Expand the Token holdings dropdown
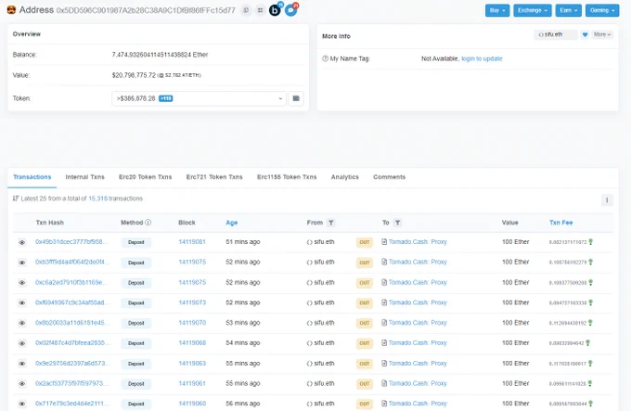The image size is (631, 411). pos(200,98)
